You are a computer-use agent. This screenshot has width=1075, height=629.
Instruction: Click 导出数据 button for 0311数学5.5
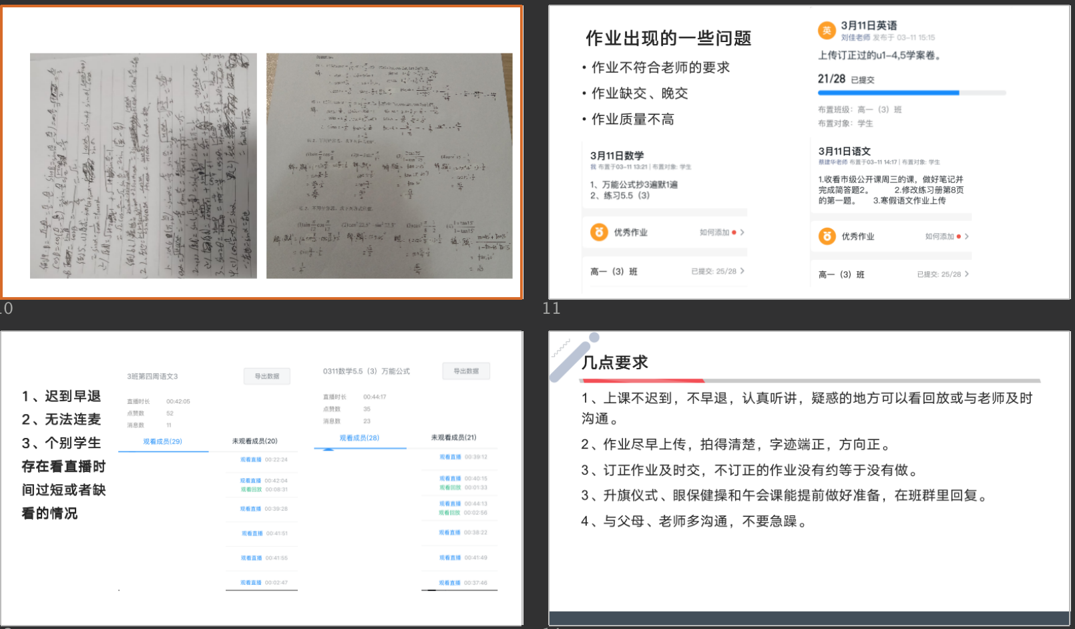(x=466, y=371)
